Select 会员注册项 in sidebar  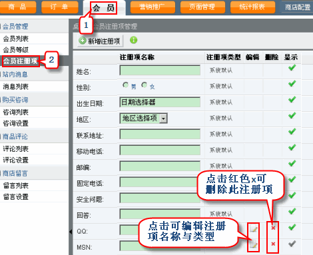pyautogui.click(x=21, y=61)
